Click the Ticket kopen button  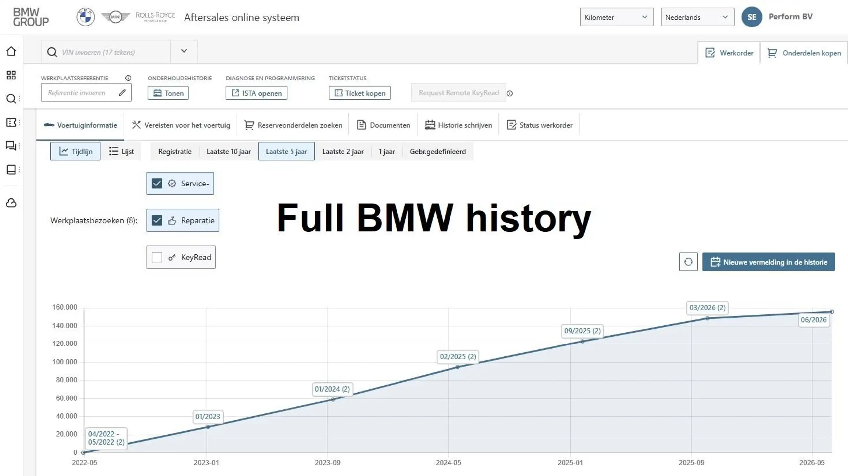click(359, 93)
